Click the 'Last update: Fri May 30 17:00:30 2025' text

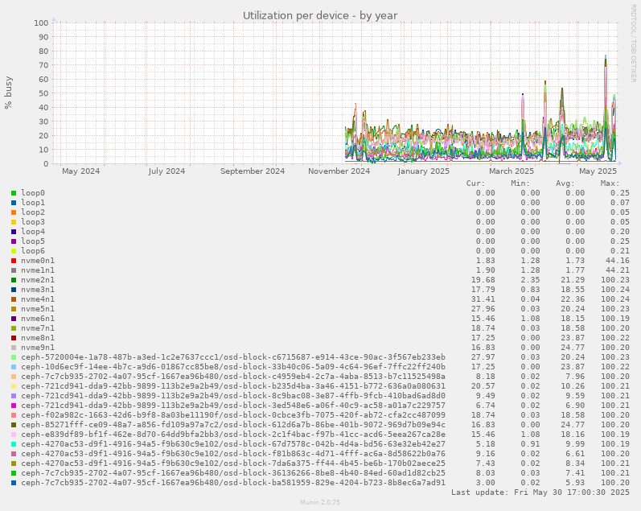click(x=540, y=492)
